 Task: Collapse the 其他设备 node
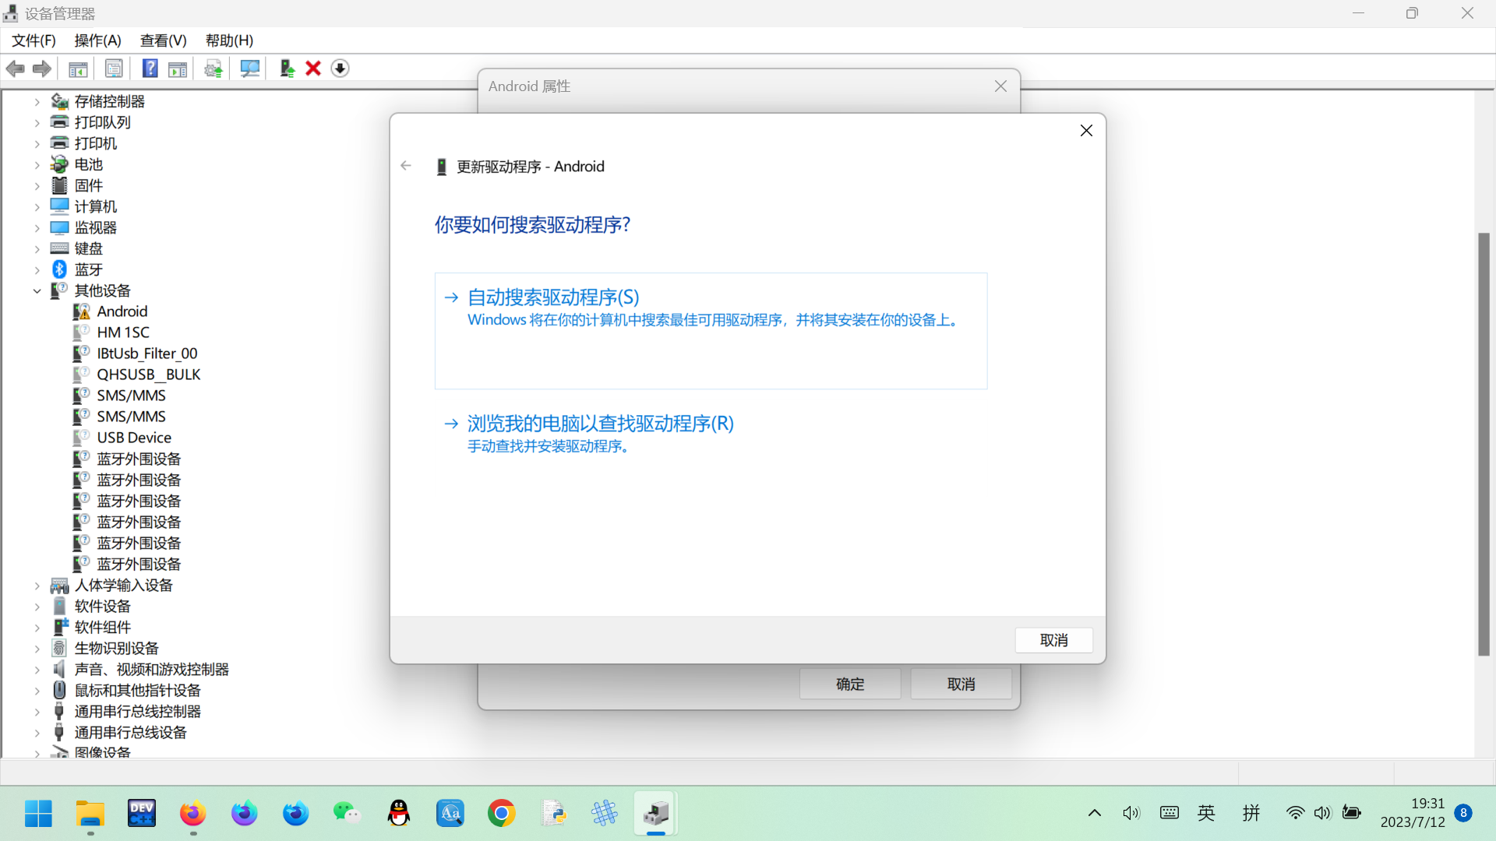point(37,291)
